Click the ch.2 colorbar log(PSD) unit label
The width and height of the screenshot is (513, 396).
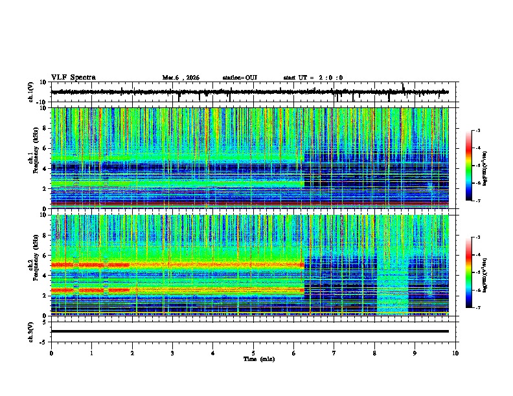[485, 275]
